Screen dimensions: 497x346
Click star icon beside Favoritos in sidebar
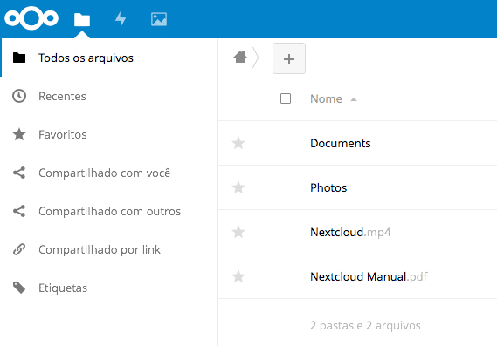click(x=19, y=134)
